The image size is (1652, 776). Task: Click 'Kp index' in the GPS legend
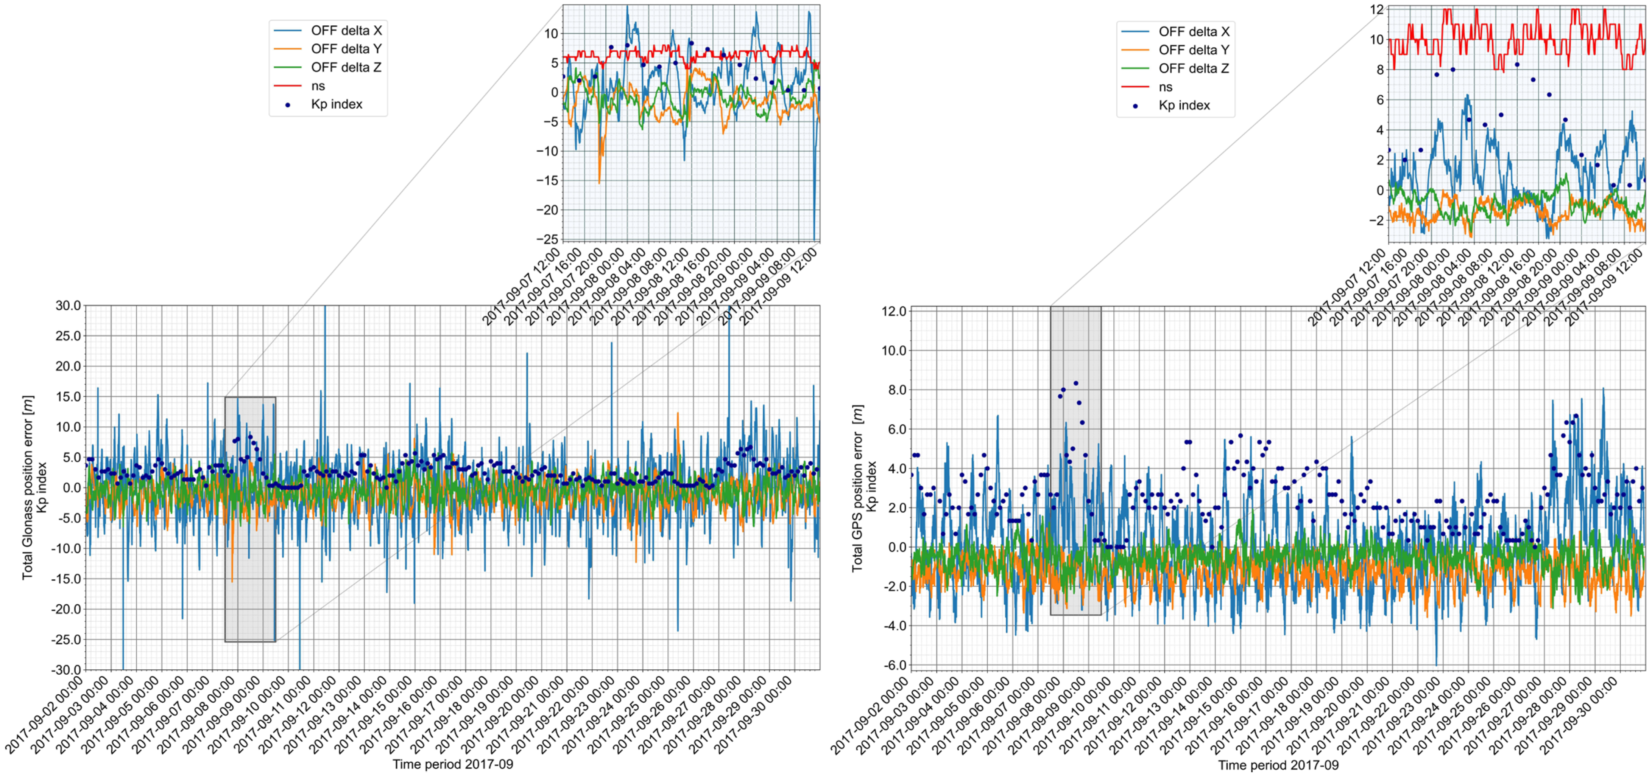(x=1184, y=105)
